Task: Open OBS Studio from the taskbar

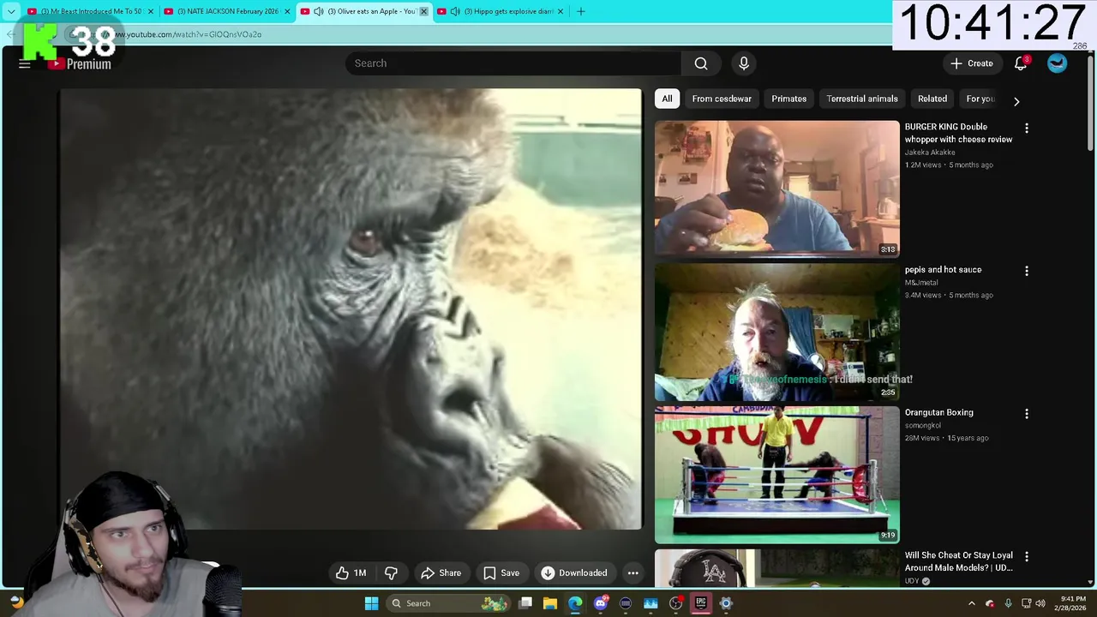Action: pos(675,603)
